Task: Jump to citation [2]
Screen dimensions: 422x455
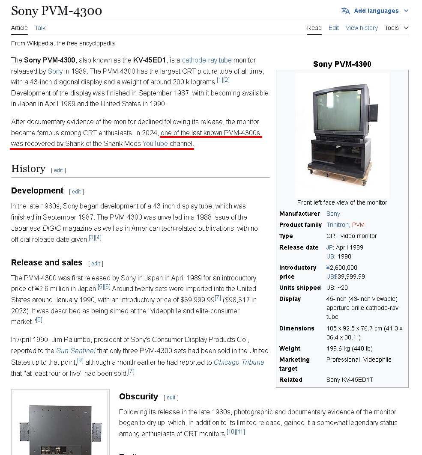Action: tap(227, 80)
